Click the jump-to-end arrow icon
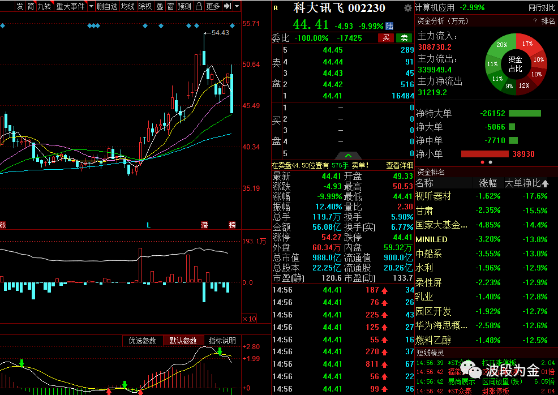558x395 pixels. (228, 6)
